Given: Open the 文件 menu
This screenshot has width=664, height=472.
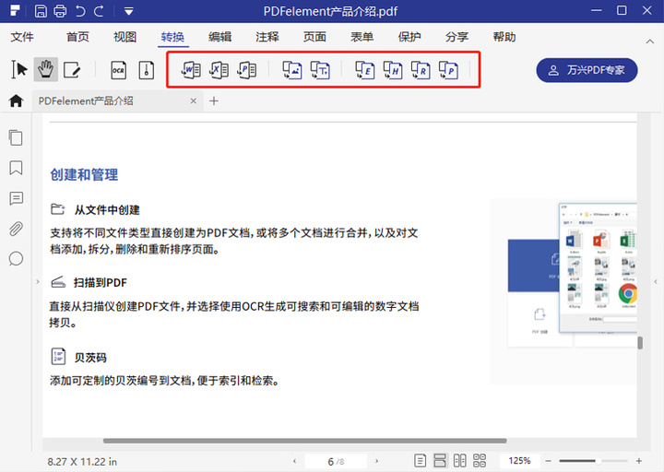Looking at the screenshot, I should click(22, 37).
